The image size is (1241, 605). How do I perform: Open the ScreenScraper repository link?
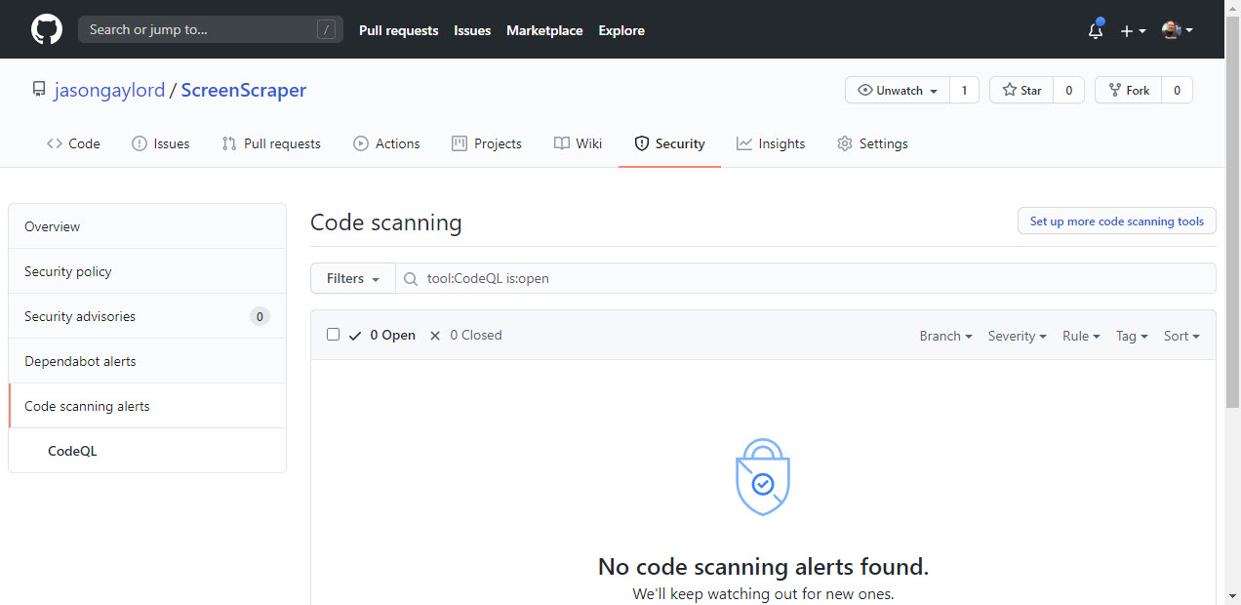[244, 90]
